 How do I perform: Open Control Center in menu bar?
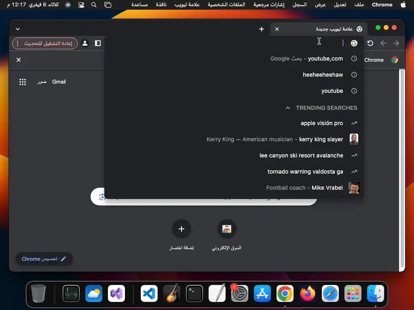point(81,5)
